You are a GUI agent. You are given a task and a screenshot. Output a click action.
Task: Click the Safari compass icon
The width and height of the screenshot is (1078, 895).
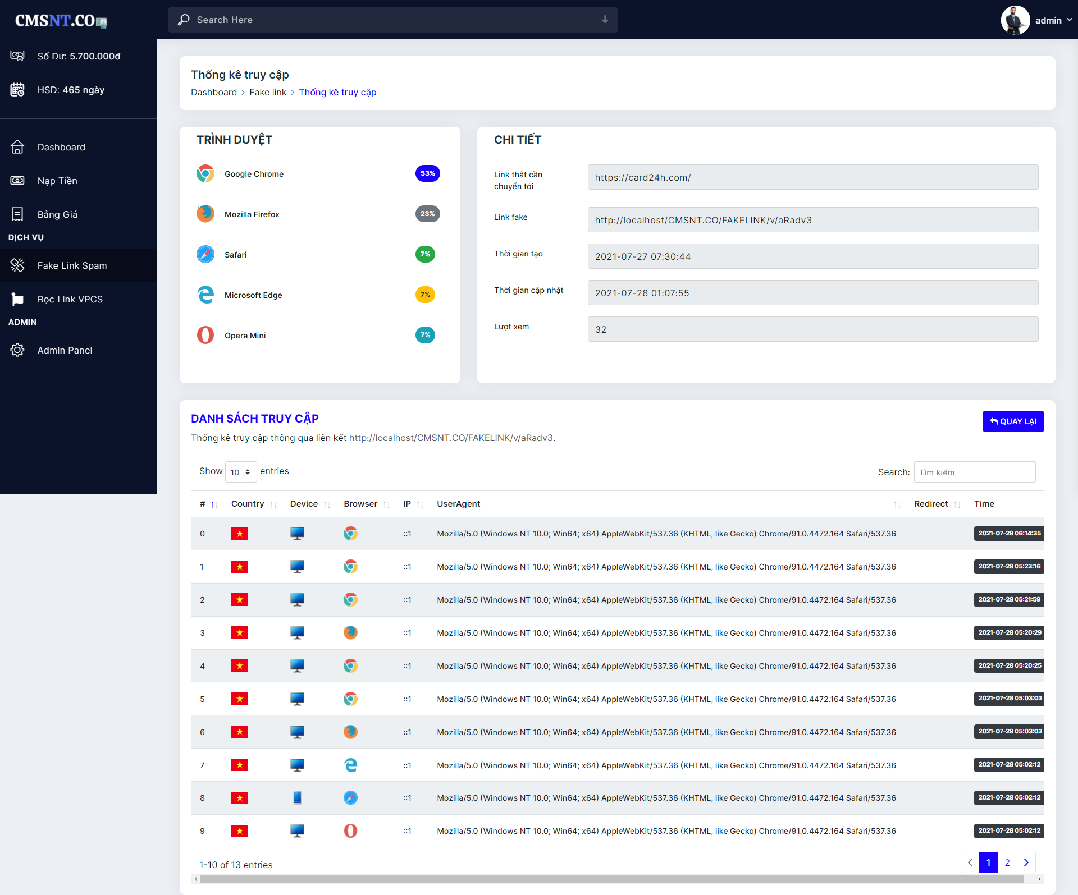pyautogui.click(x=205, y=254)
